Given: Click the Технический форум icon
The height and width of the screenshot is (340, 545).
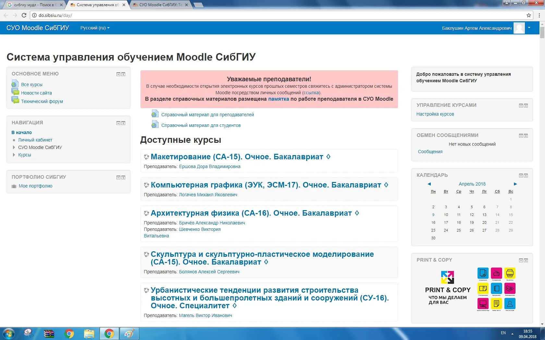Looking at the screenshot, I should coord(15,100).
